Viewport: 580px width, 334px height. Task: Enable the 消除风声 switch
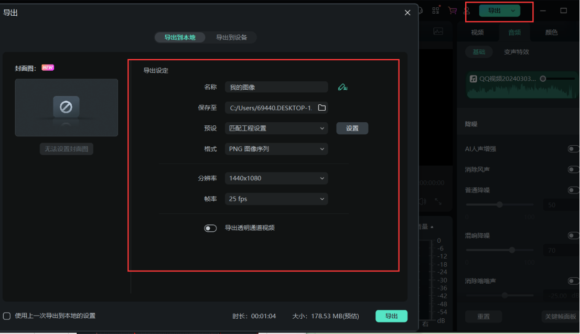(573, 169)
